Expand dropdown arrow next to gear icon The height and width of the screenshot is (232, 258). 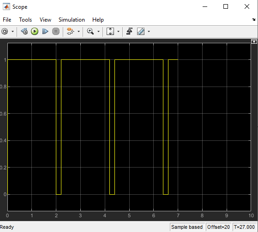(12, 31)
